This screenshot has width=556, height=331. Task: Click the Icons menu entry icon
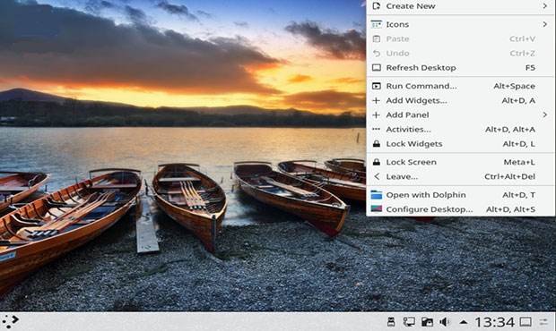click(377, 24)
